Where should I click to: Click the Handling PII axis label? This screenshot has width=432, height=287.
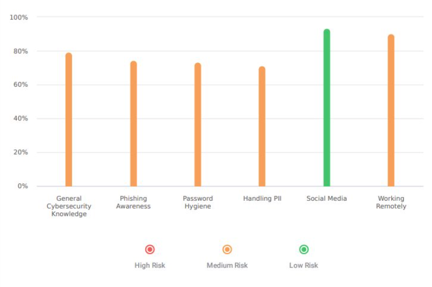(262, 199)
